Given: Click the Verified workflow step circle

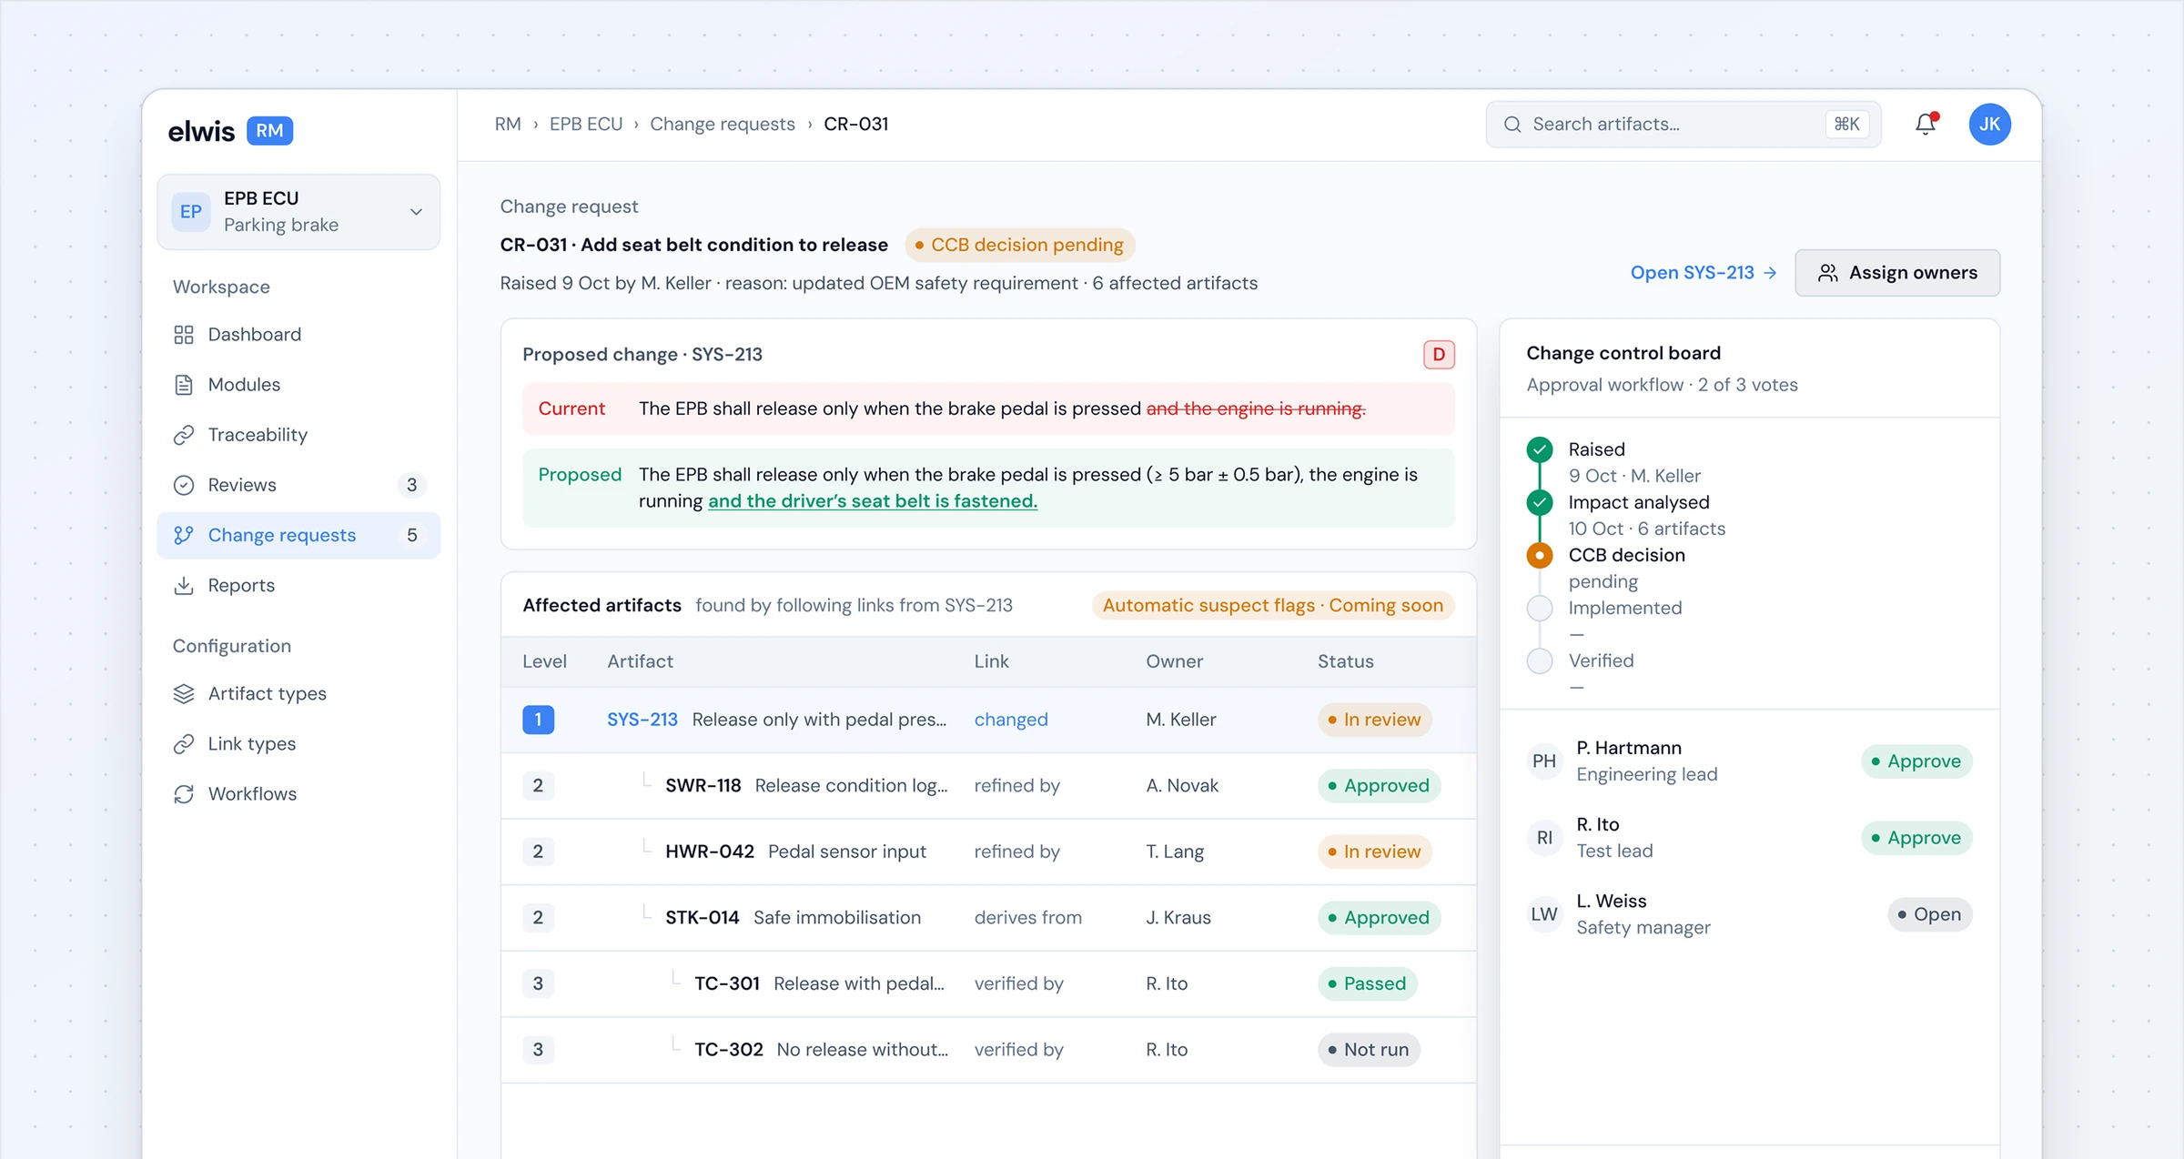Looking at the screenshot, I should click(x=1540, y=660).
